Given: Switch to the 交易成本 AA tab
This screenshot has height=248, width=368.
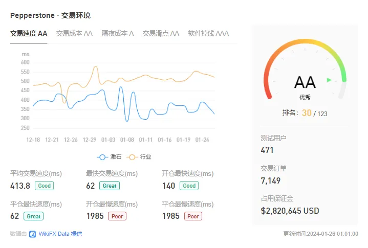Looking at the screenshot, I should (74, 33).
